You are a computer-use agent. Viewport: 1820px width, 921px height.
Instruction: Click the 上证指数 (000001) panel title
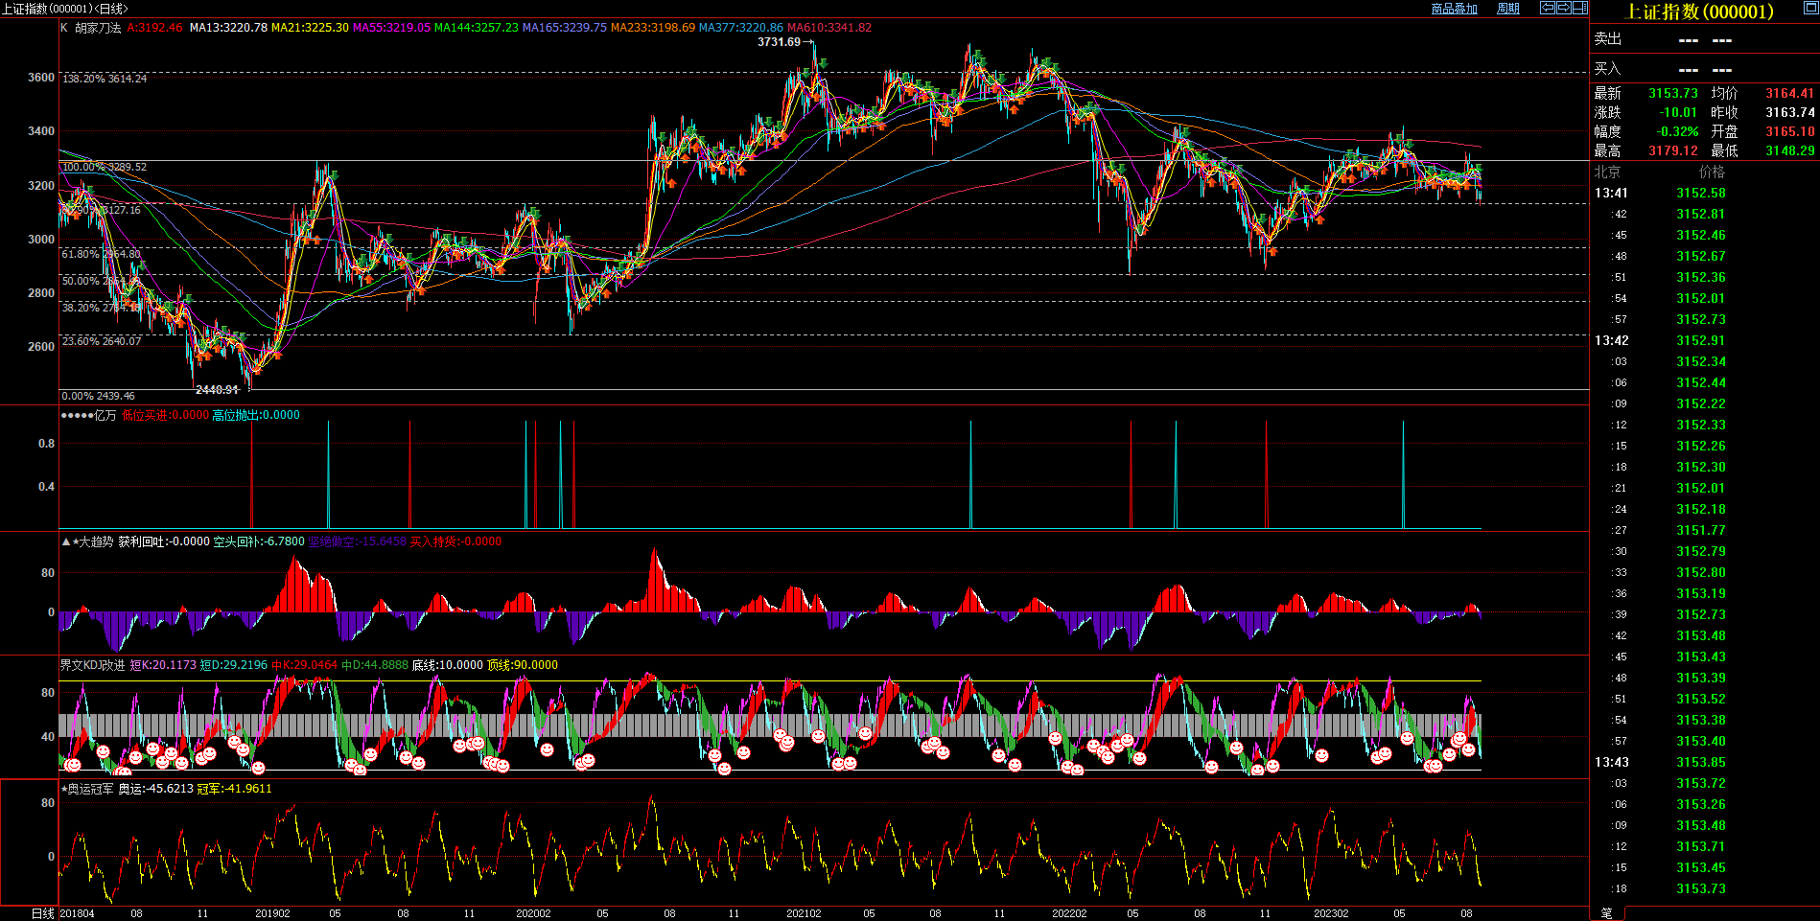1699,12
